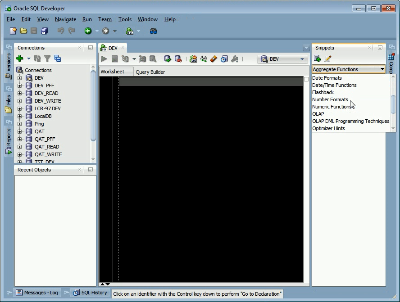This screenshot has height=302, width=400.
Task: Open the Aggregate Functions snippets dropdown
Action: point(349,69)
